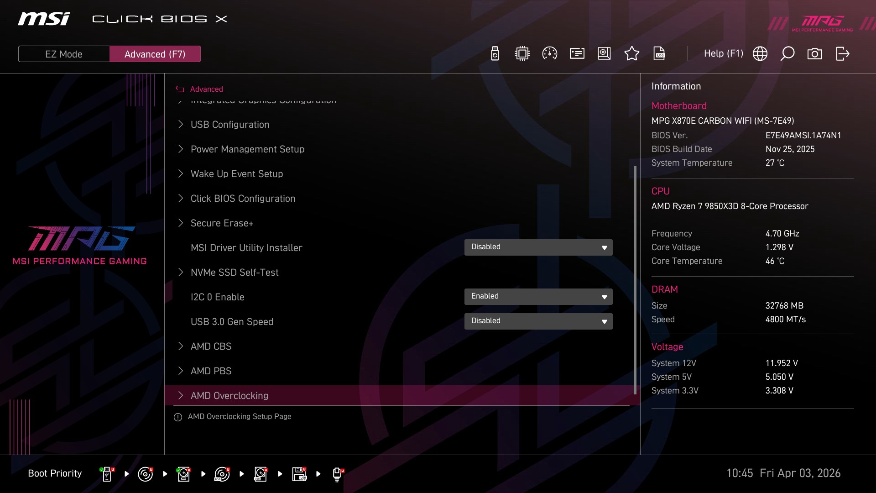
Task: Click the Help (F1) button
Action: click(723, 54)
